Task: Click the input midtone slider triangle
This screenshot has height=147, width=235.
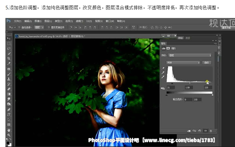Action: pyautogui.click(x=190, y=83)
